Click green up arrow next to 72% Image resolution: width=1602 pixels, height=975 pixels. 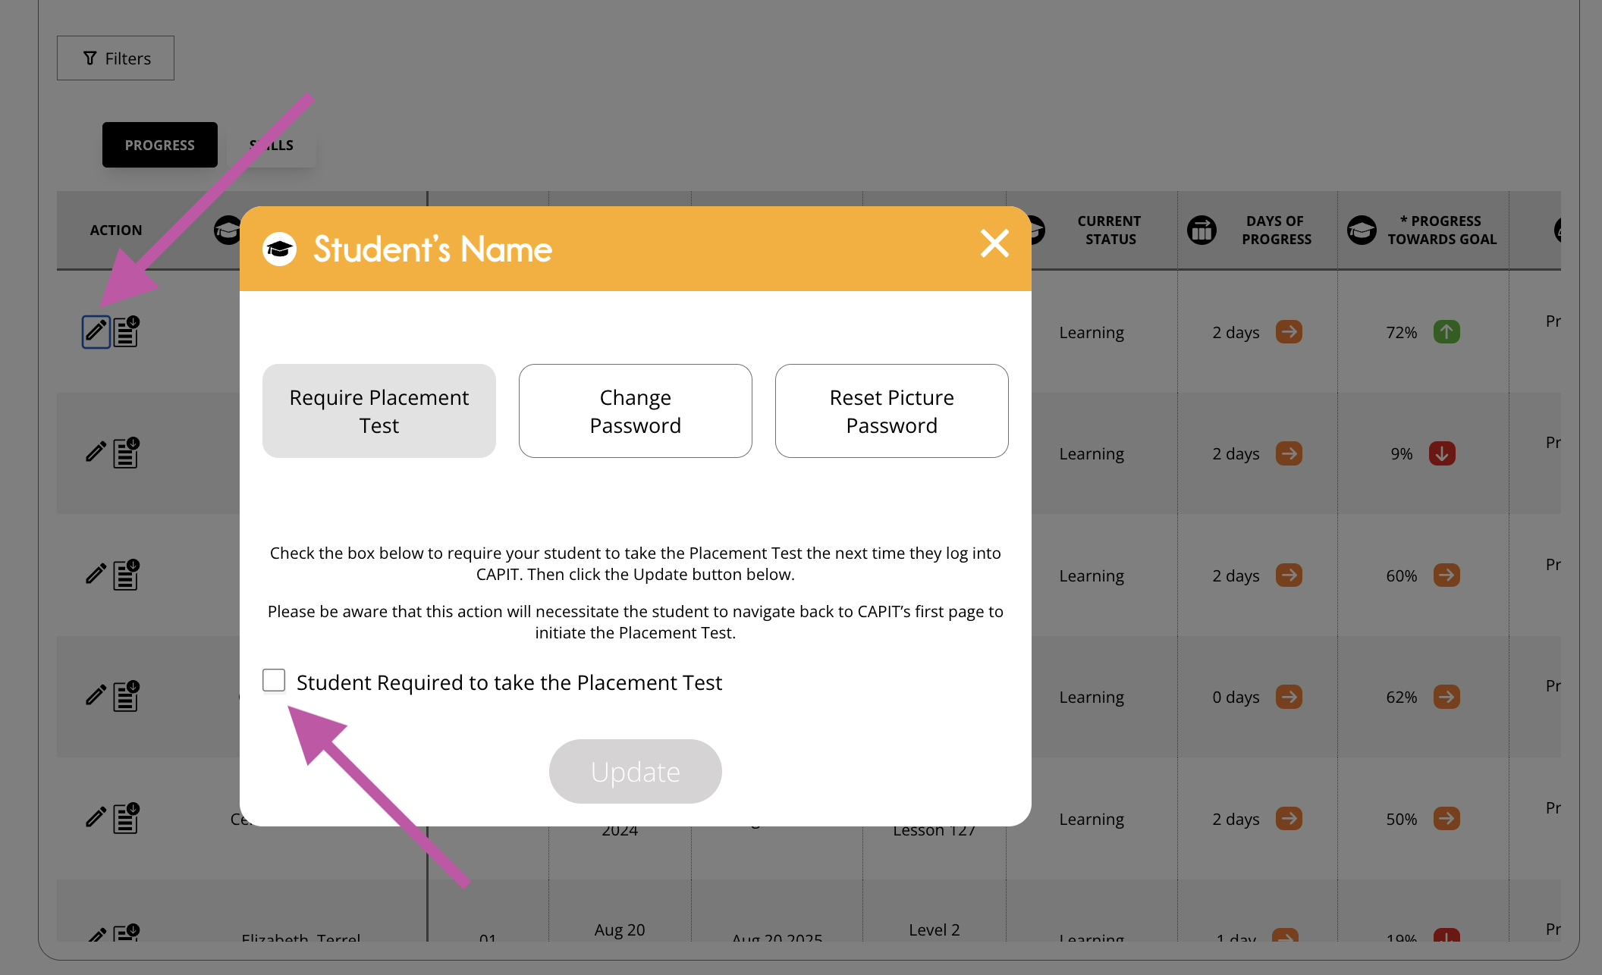(1446, 332)
